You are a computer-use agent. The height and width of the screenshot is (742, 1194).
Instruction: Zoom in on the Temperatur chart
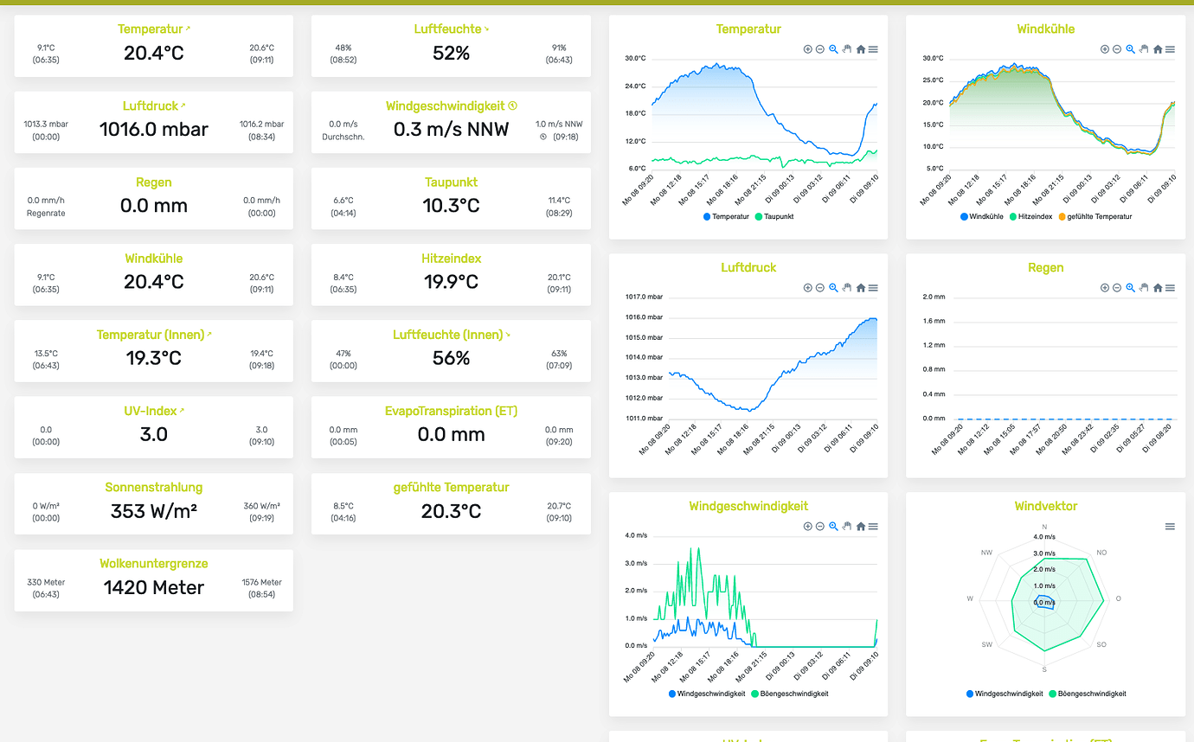tap(806, 49)
